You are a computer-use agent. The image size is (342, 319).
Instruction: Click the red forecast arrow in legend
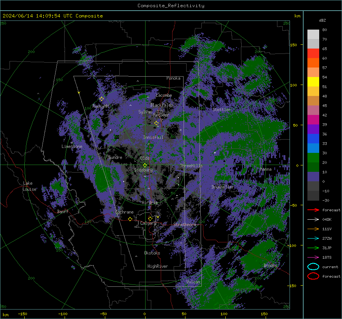click(313, 210)
